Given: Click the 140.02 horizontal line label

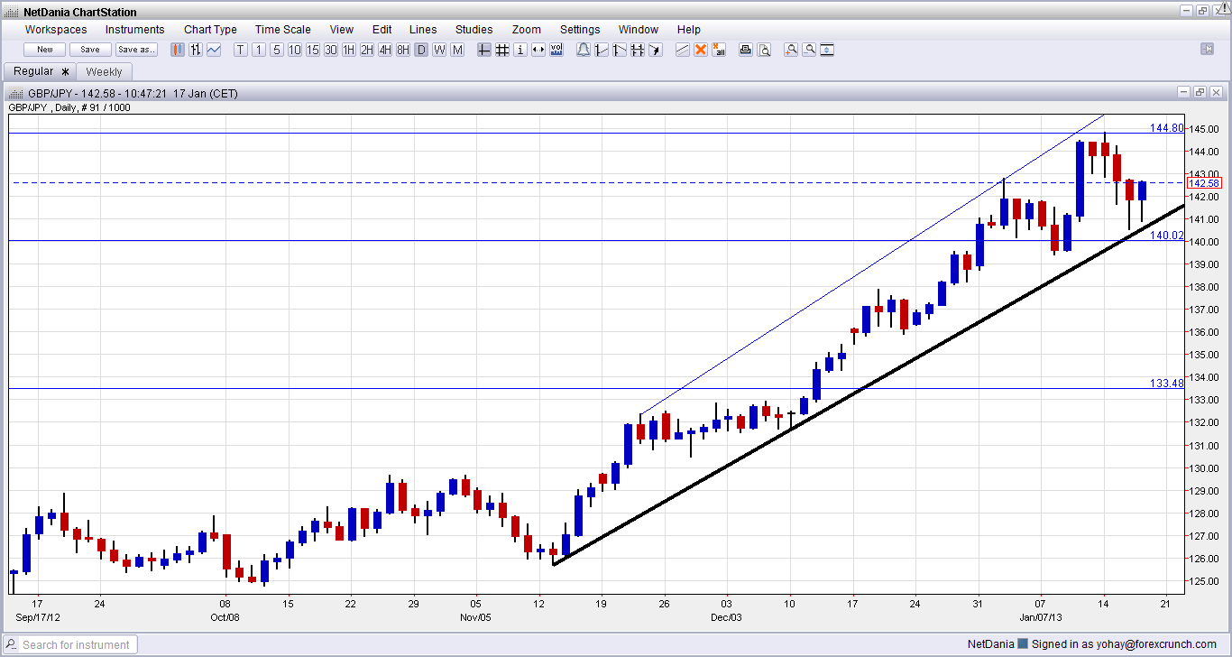Looking at the screenshot, I should [1166, 235].
